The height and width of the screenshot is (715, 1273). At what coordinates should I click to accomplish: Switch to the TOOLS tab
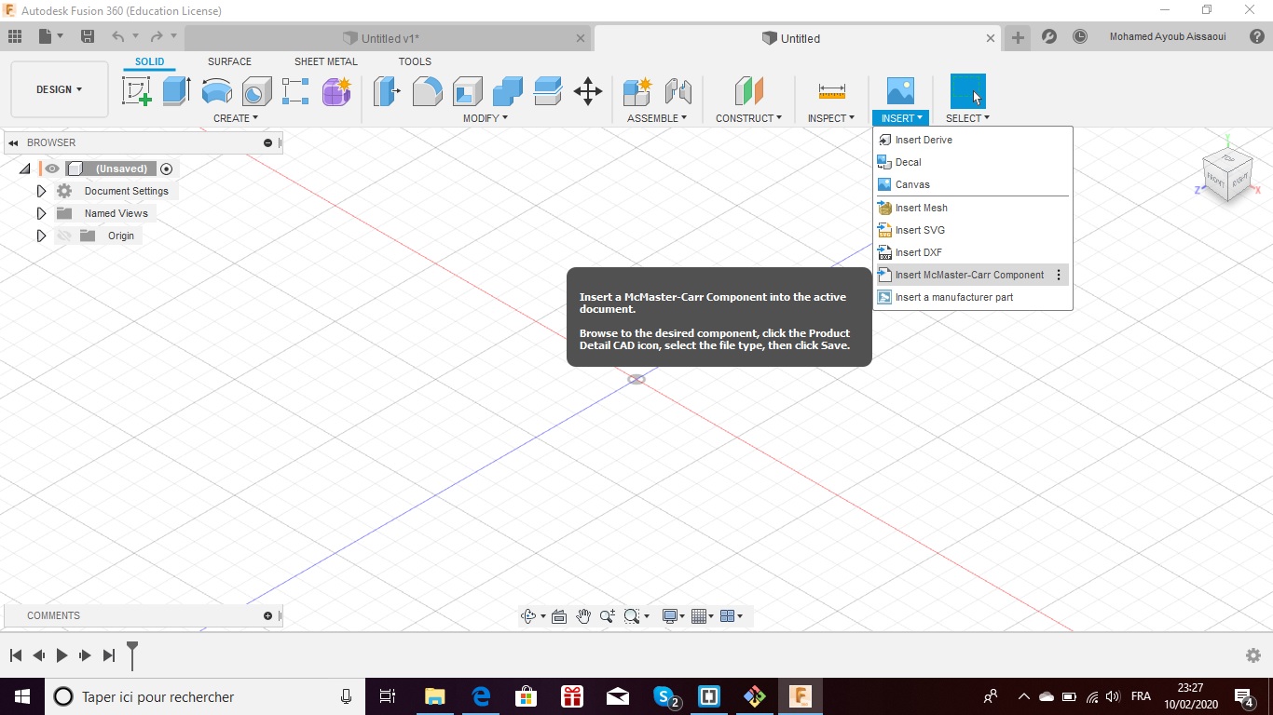click(415, 61)
